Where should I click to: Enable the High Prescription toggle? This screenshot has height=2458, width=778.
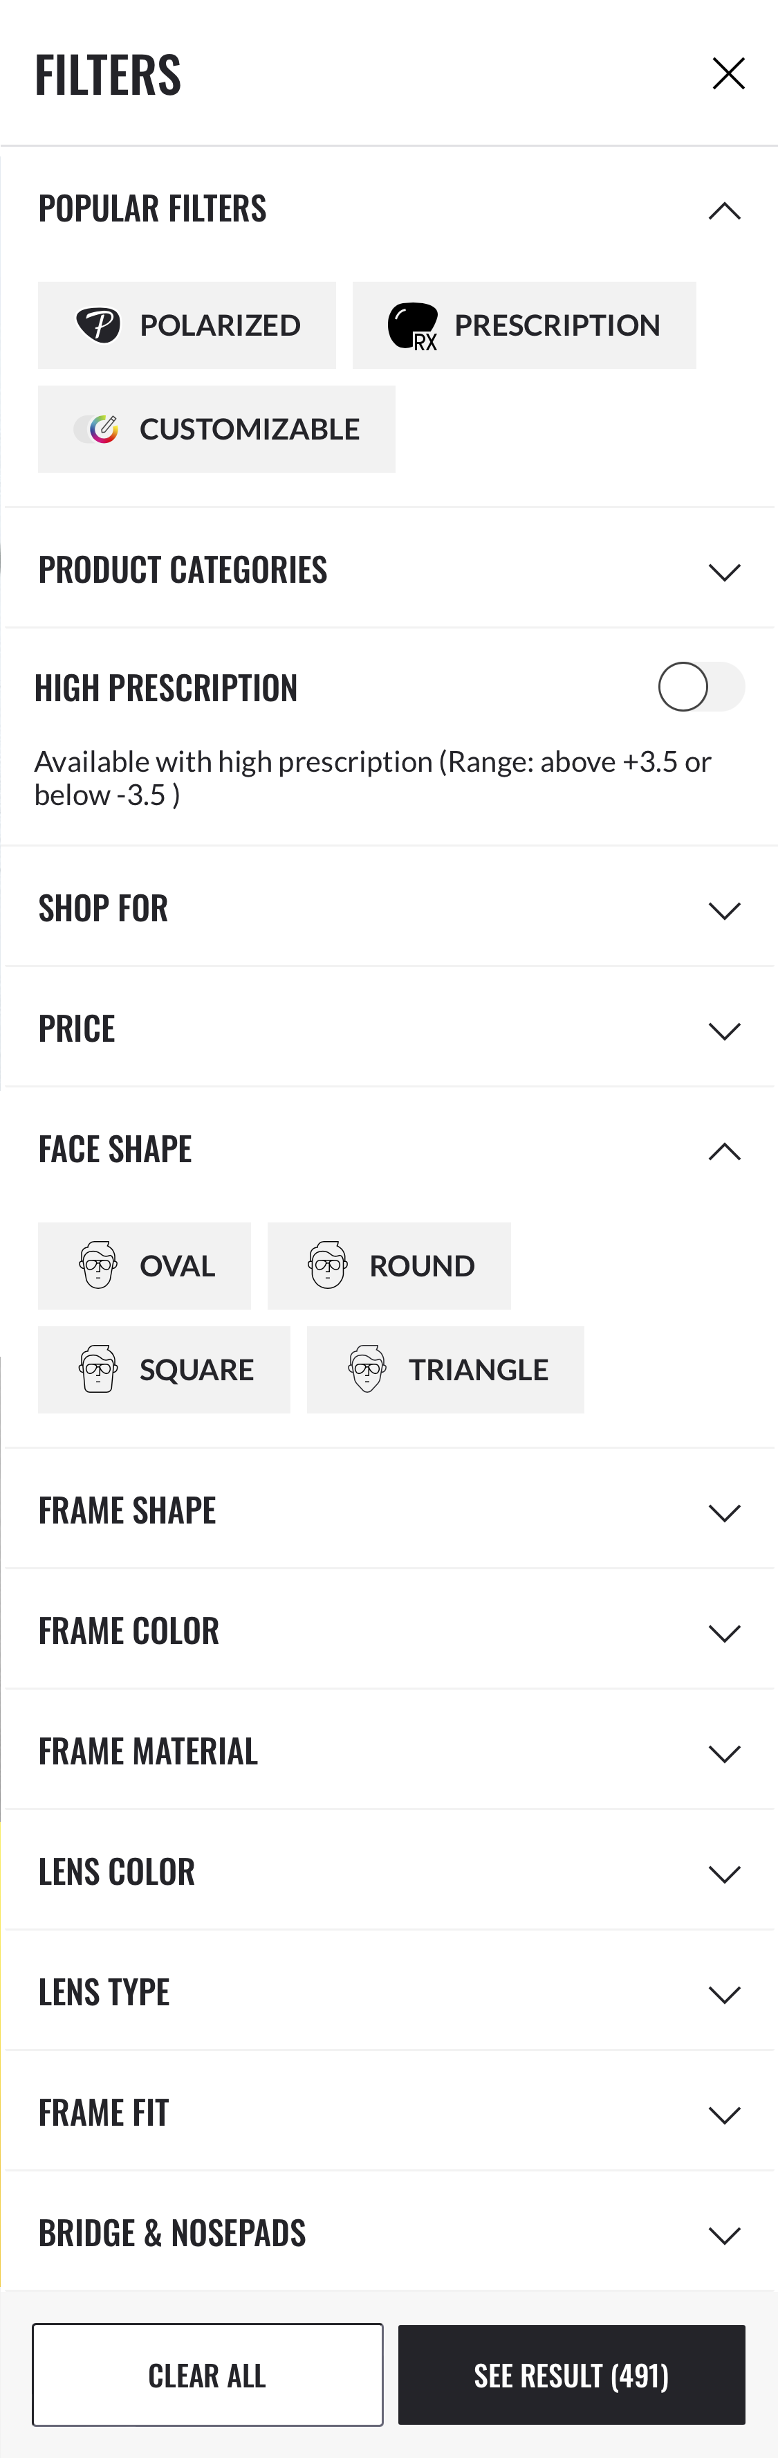tap(703, 686)
